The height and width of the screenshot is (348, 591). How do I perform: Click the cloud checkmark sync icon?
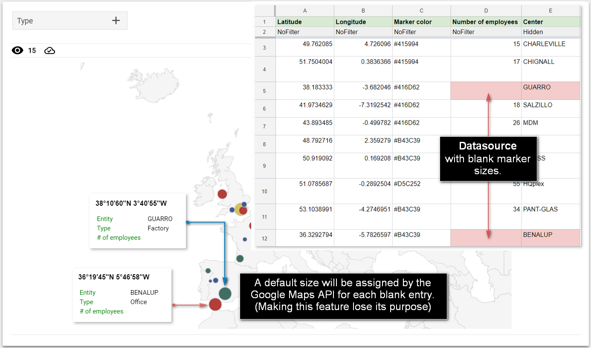coord(49,51)
